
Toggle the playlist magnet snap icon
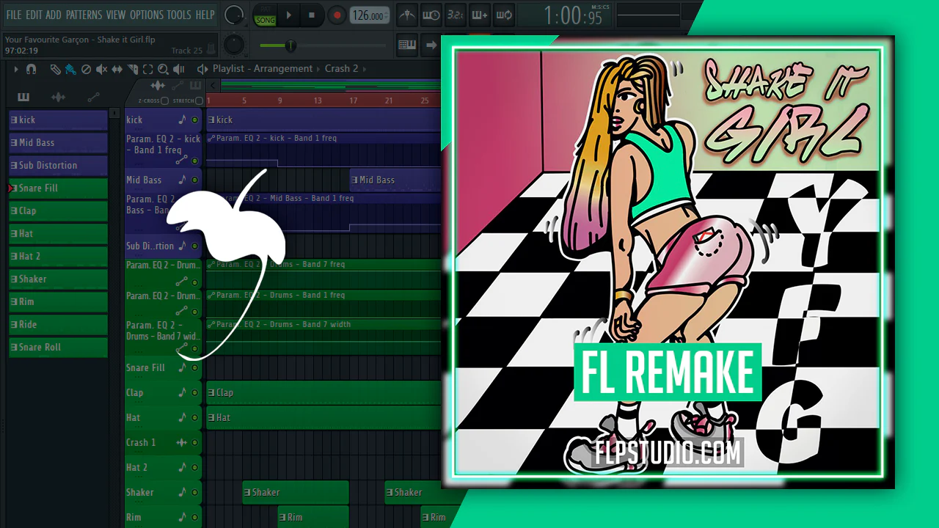pos(31,69)
